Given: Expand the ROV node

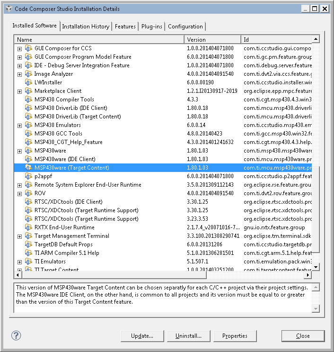Looking at the screenshot, I should pos(20,194).
